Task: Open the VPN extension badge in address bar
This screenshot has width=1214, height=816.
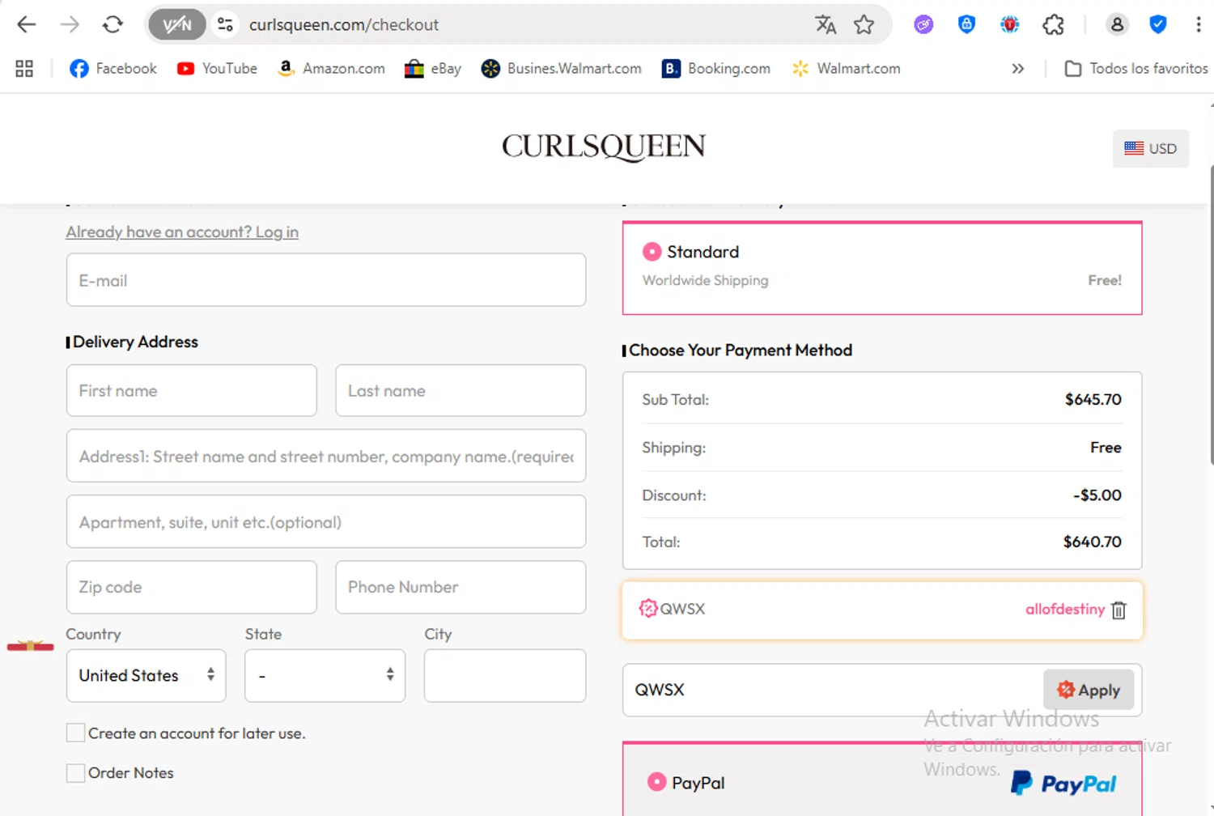Action: pyautogui.click(x=176, y=24)
